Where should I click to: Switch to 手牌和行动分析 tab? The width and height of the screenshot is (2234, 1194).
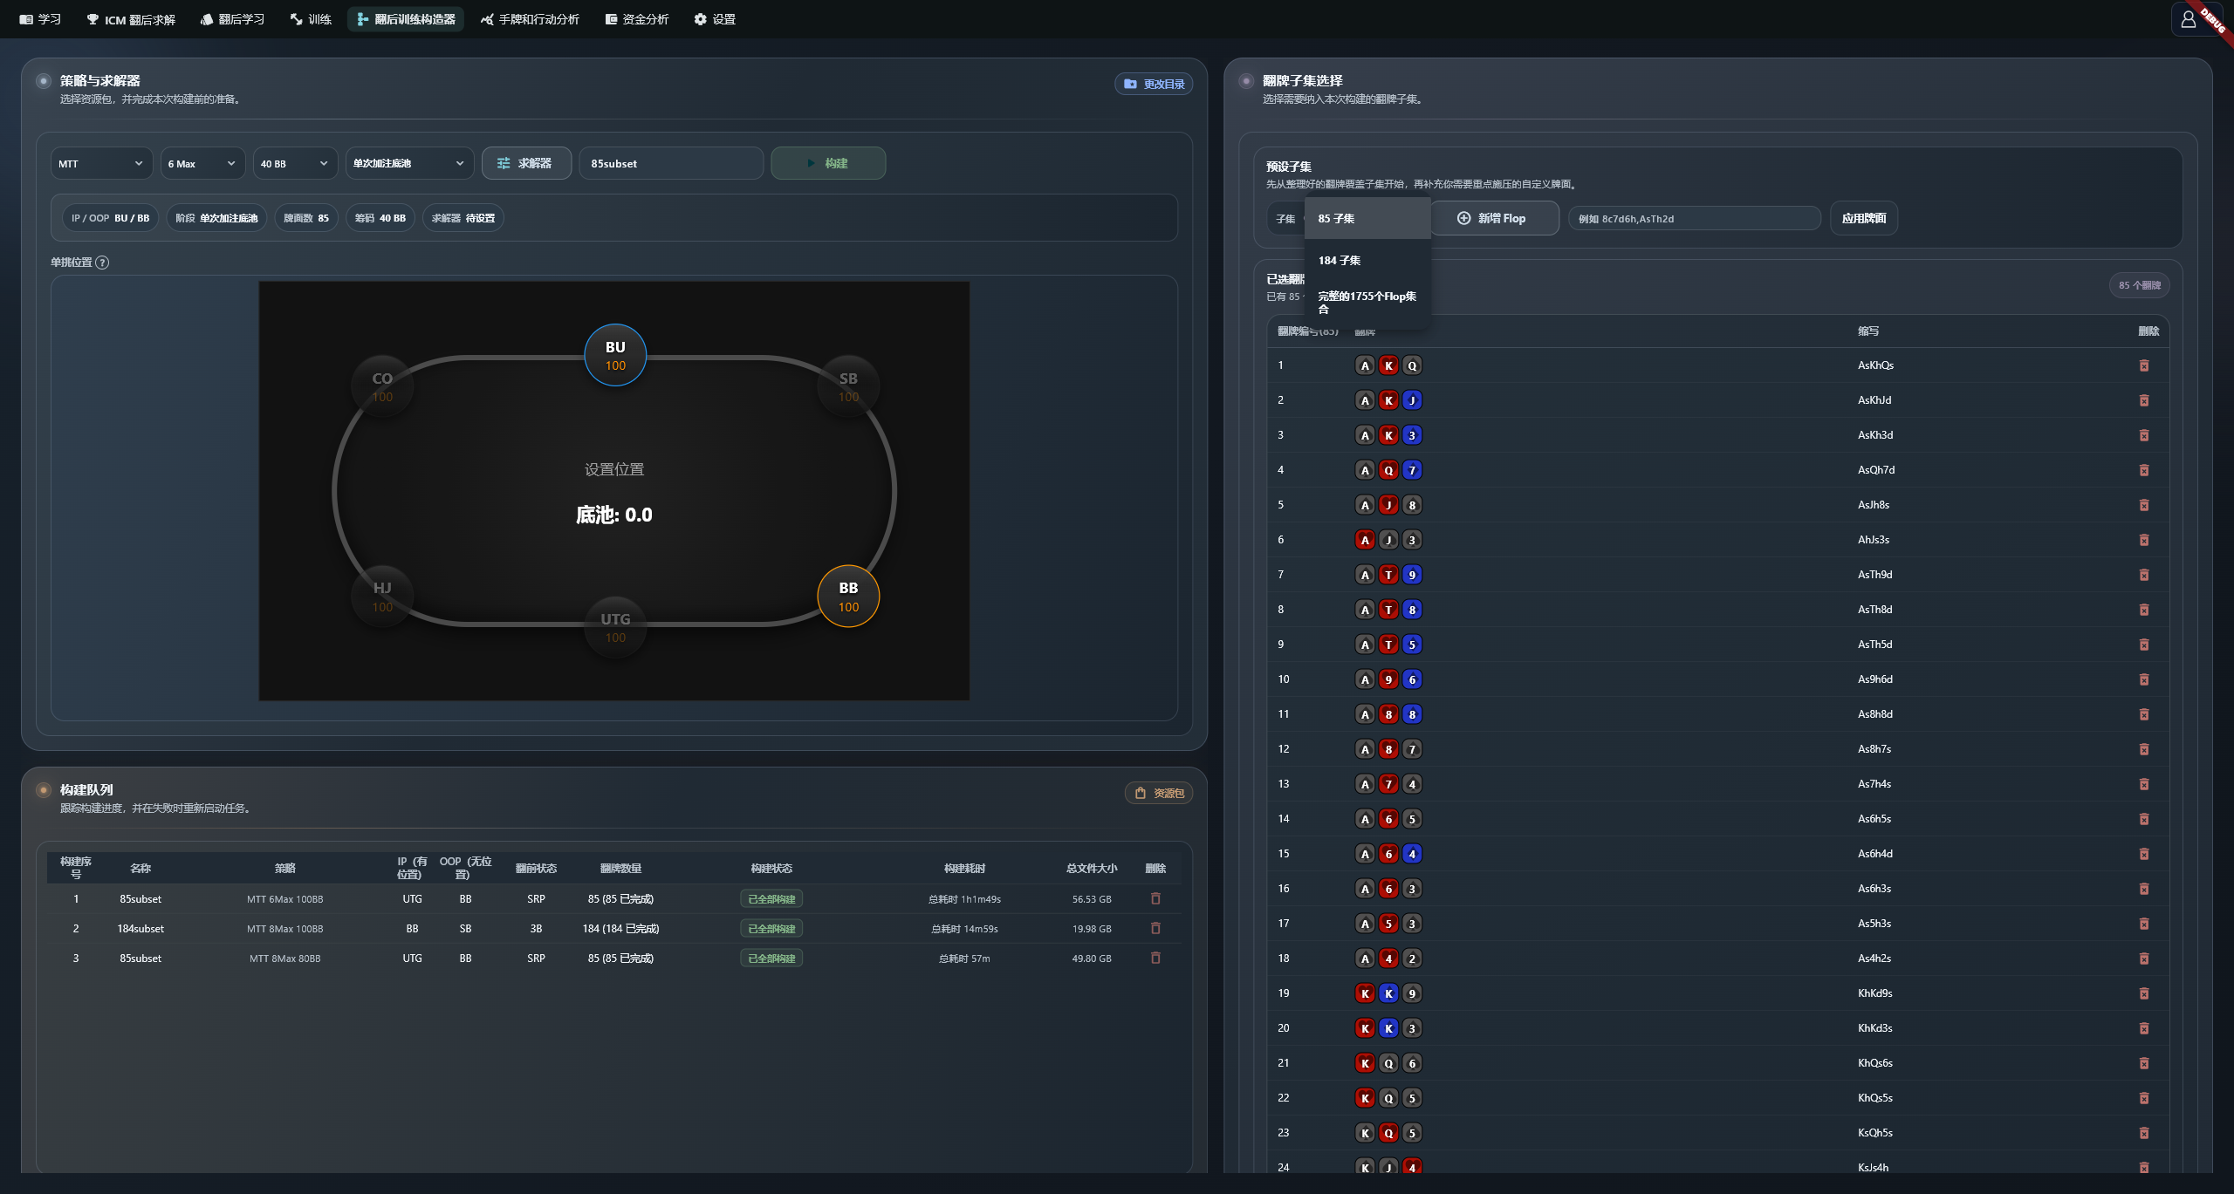[x=530, y=19]
